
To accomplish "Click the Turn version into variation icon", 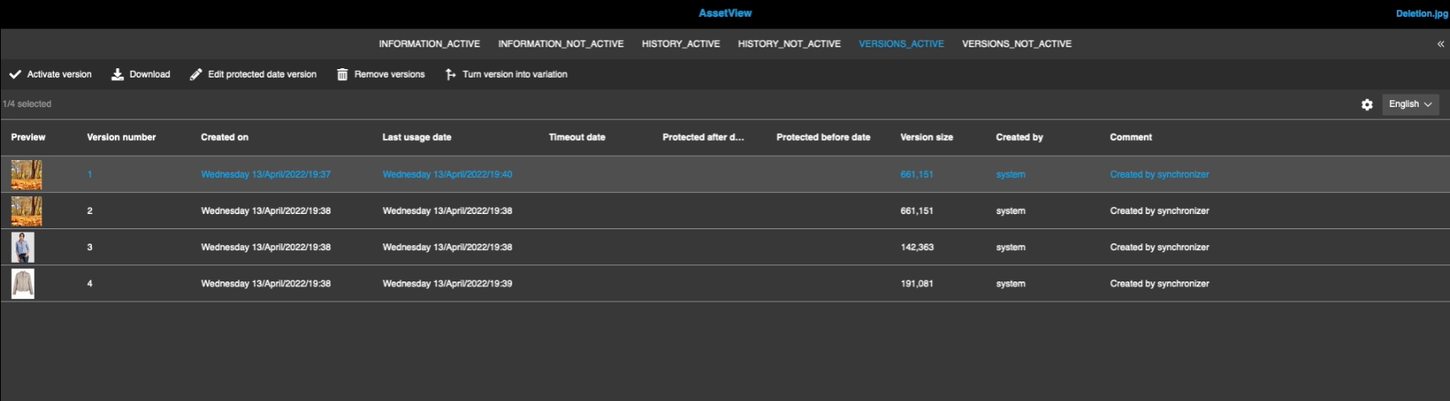I will 451,74.
